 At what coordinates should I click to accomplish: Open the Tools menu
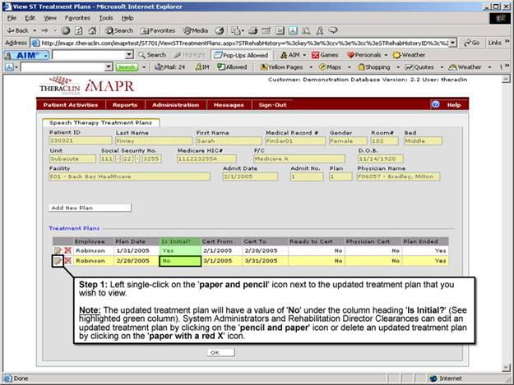point(106,18)
